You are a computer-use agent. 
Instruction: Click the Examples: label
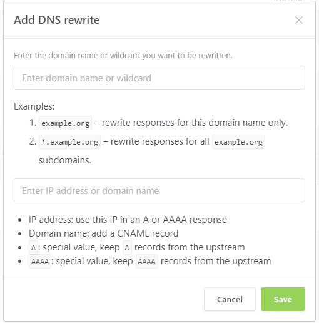pos(34,106)
